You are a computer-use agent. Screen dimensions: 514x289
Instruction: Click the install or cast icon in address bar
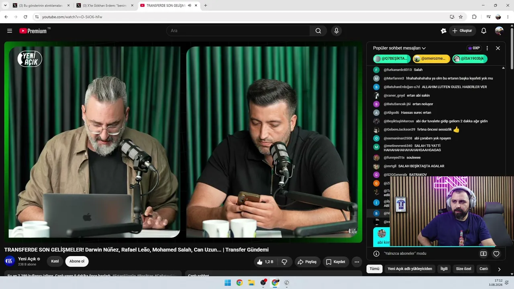pos(452,17)
